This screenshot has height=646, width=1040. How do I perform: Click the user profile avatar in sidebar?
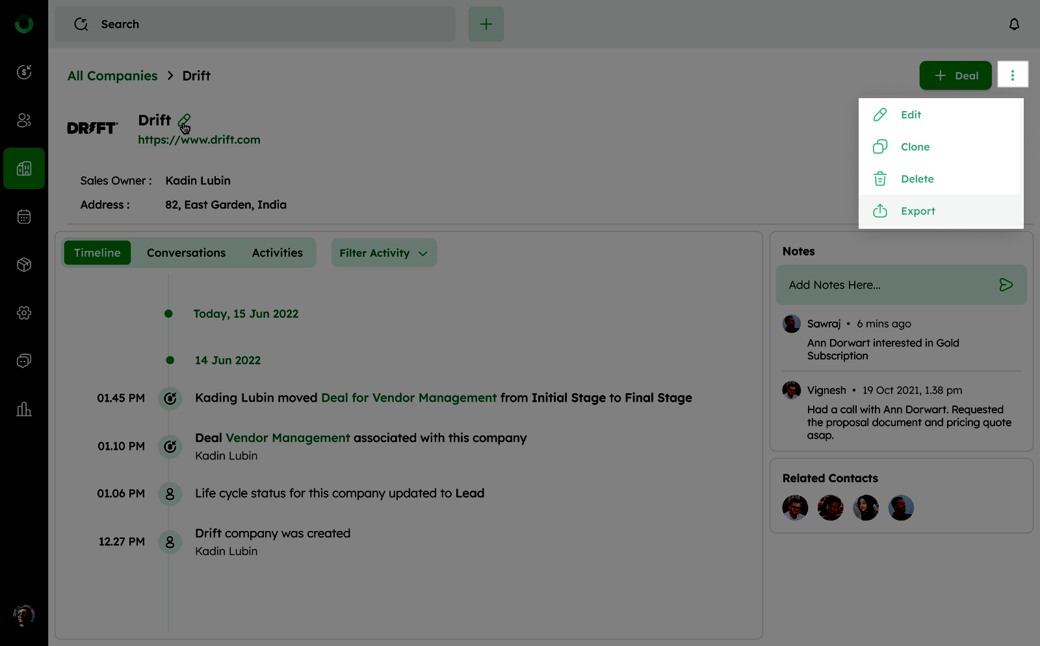24,615
